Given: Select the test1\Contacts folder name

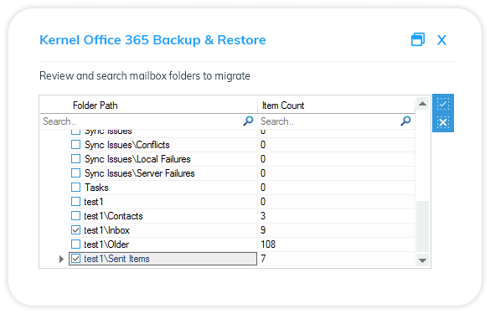Looking at the screenshot, I should tap(113, 216).
